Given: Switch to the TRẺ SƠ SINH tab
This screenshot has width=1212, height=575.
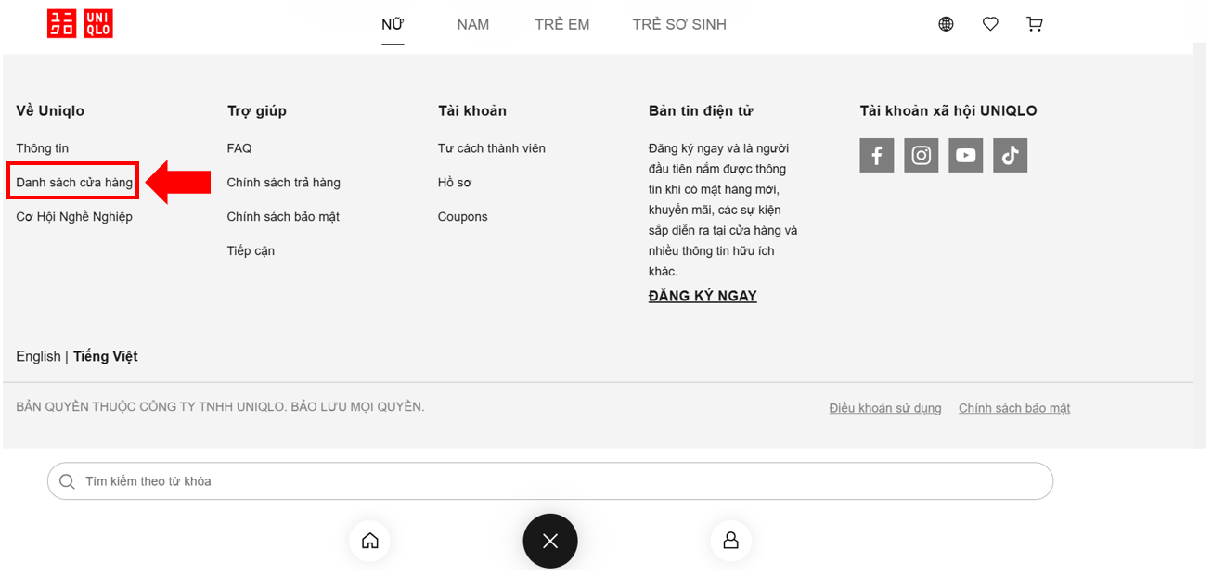Looking at the screenshot, I should click(678, 25).
